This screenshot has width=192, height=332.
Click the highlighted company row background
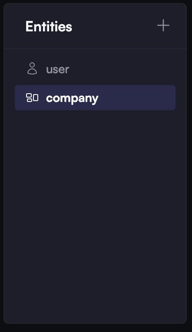(95, 98)
